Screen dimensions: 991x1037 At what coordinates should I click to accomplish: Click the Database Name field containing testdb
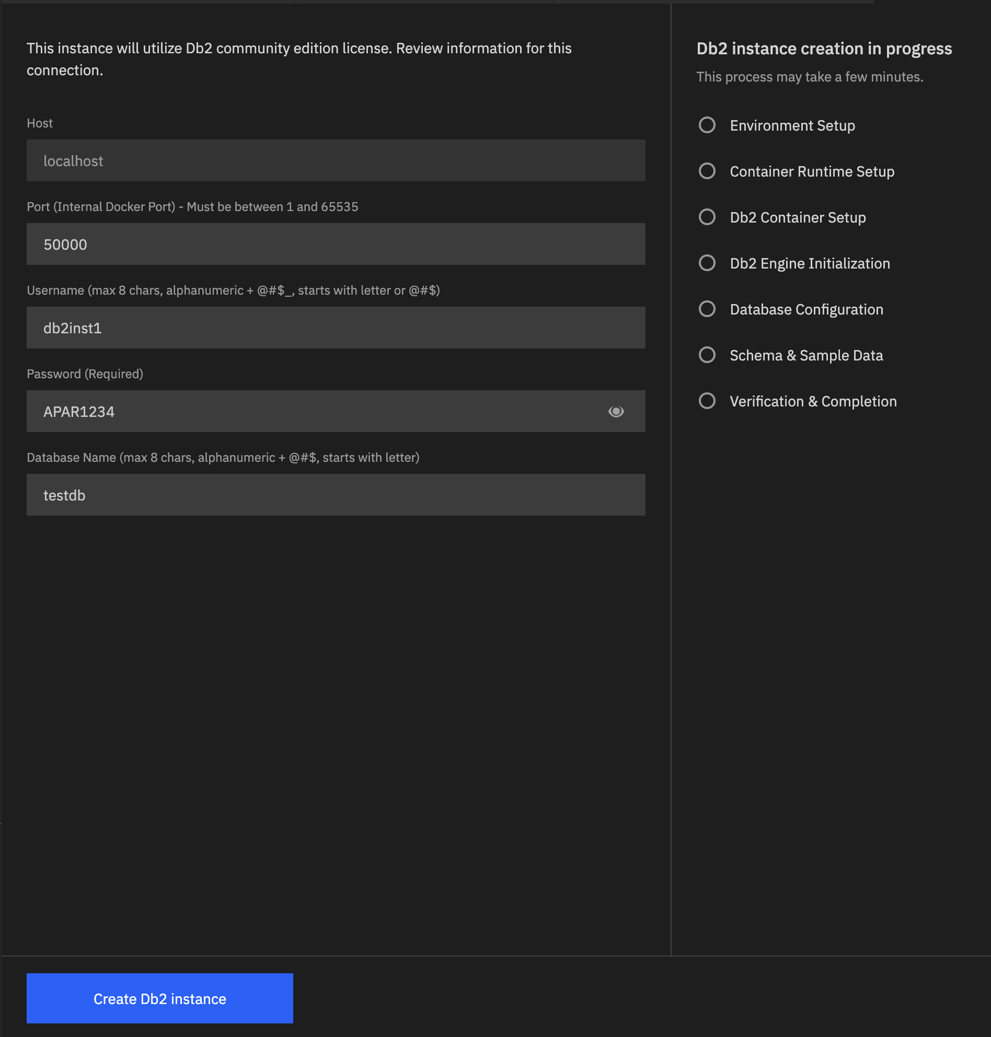(x=336, y=495)
